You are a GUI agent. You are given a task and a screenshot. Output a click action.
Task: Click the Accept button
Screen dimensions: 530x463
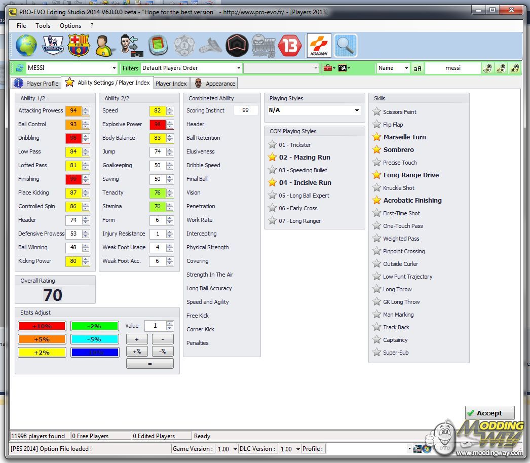click(x=489, y=413)
